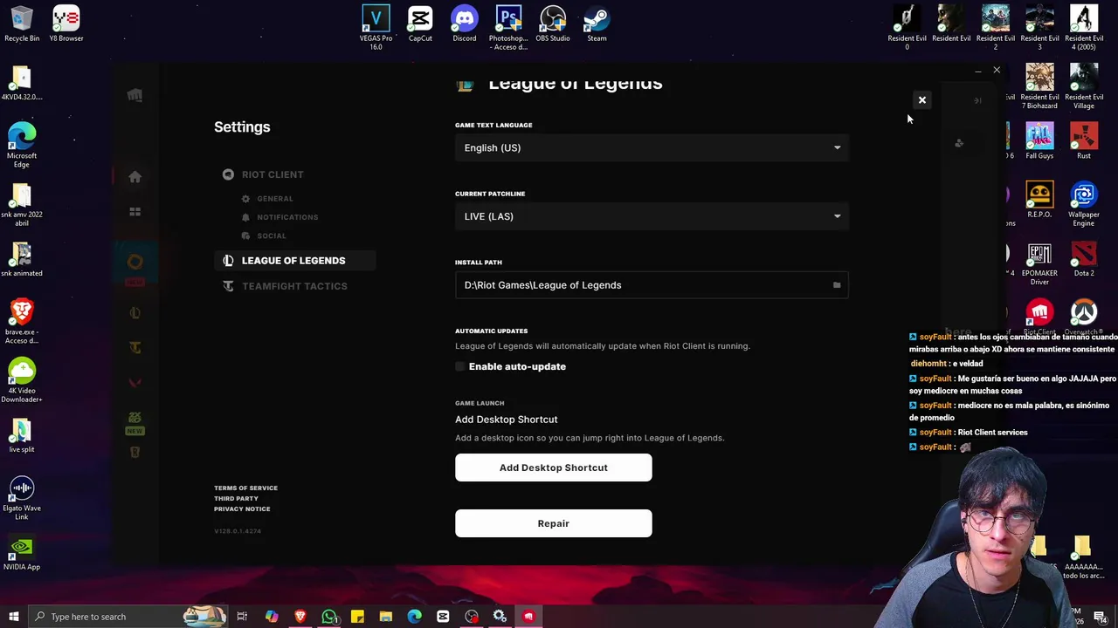Viewport: 1118px width, 628px height.
Task: Open the Privacy Notice link
Action: (x=242, y=509)
